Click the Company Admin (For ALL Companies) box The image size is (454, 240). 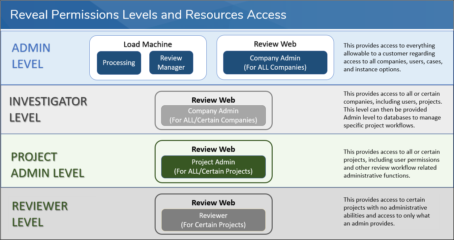point(275,62)
